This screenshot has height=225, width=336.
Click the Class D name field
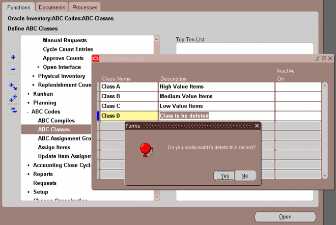click(x=129, y=116)
